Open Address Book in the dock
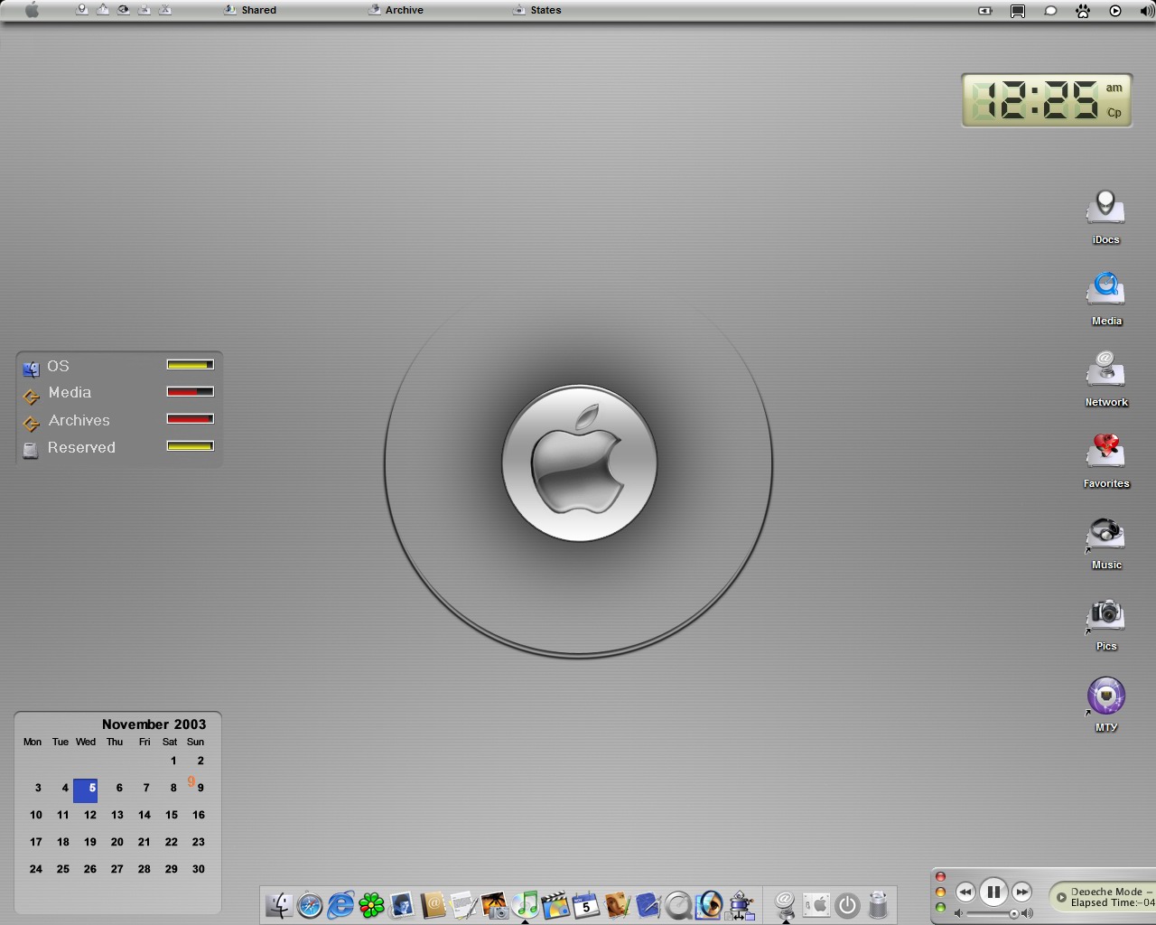 point(433,904)
